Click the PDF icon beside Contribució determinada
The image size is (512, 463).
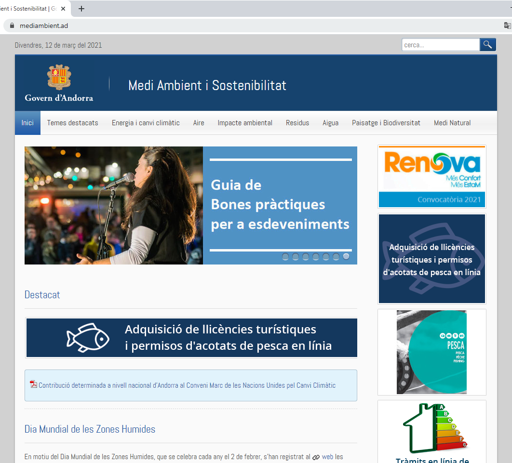[x=33, y=384]
